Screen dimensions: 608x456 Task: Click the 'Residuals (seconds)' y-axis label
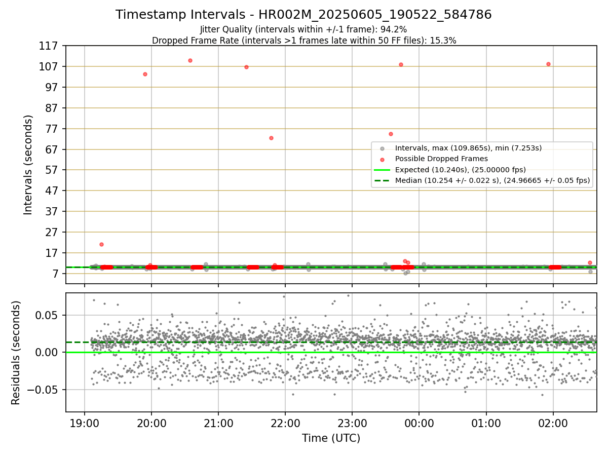click(x=16, y=353)
